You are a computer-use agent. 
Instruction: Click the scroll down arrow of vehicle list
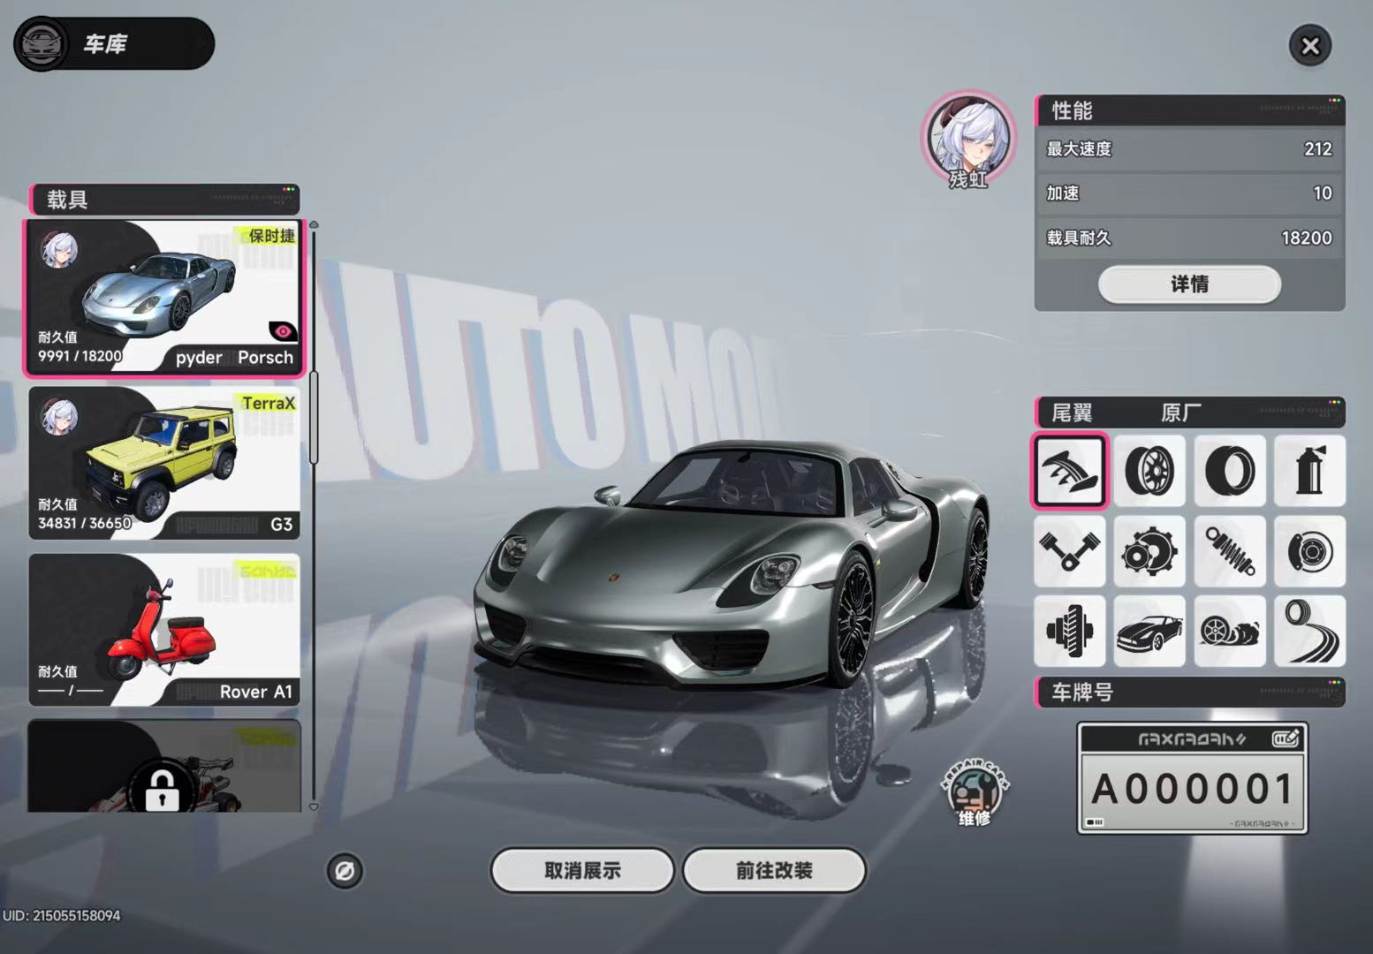(x=314, y=807)
